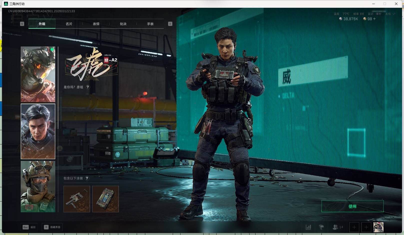View the included handheld device skin item
This screenshot has width=404, height=235.
click(105, 199)
